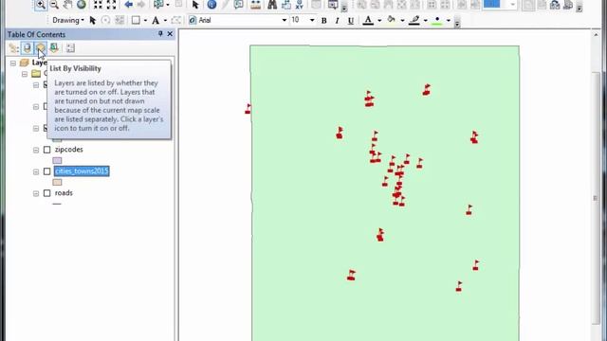
Task: Enable the zipcodes layer checkbox
Action: click(x=46, y=150)
